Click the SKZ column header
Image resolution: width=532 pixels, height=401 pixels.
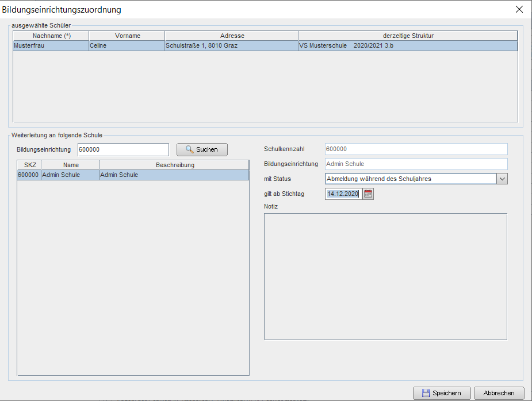point(29,165)
